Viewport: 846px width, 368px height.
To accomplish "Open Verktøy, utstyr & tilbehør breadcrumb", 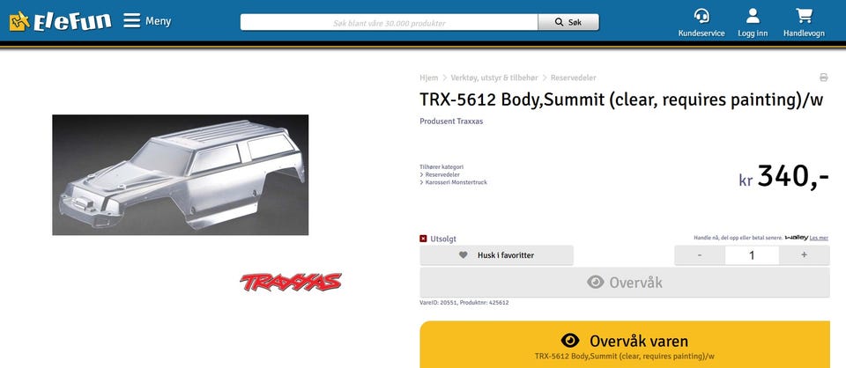I will point(494,77).
